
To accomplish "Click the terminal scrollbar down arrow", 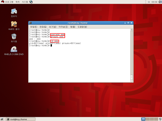I will click(132, 81).
